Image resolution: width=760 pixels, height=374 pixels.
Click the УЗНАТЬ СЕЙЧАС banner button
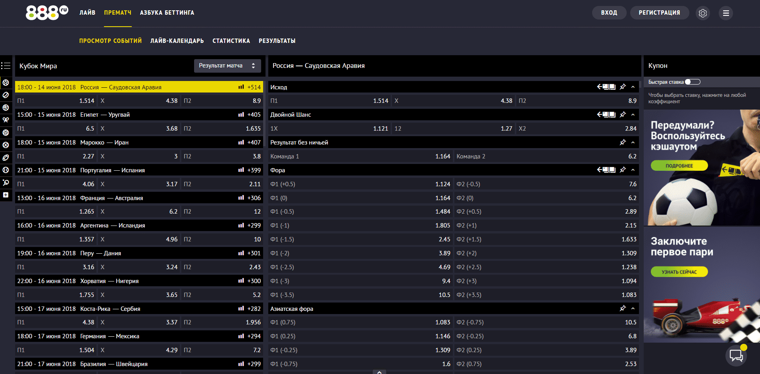[679, 272]
